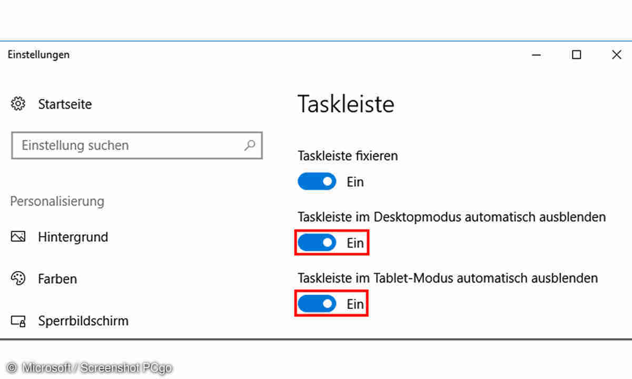Screen dimensions: 632x379
Task: Click the Taskleiste fixieren label text
Action: 348,156
